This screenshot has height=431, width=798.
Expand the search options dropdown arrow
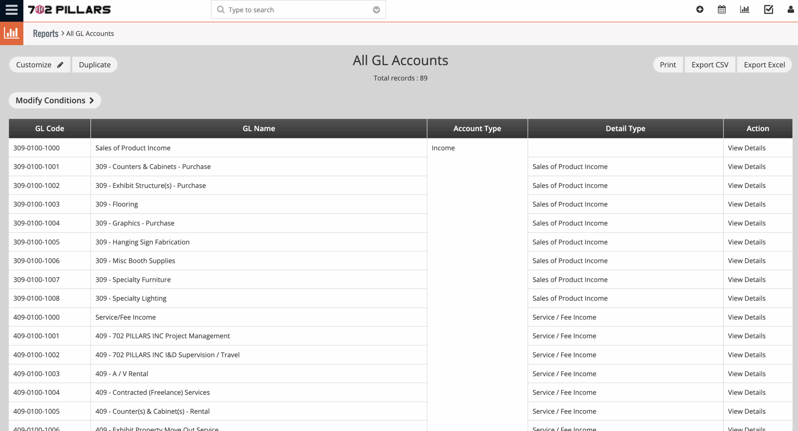[x=376, y=10]
